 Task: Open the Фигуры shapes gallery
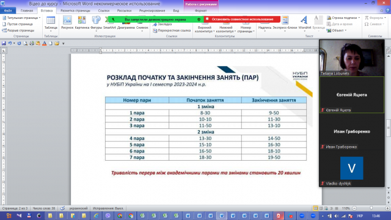96,23
